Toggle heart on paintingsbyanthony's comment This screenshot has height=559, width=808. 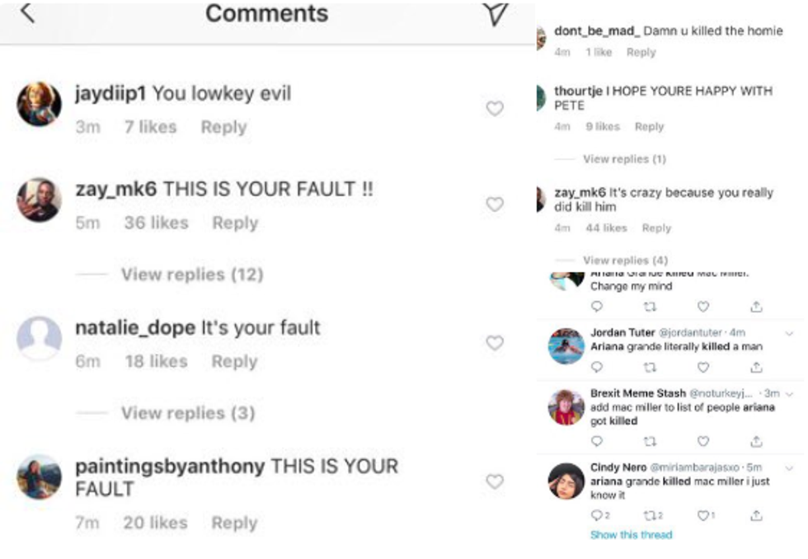tap(495, 481)
